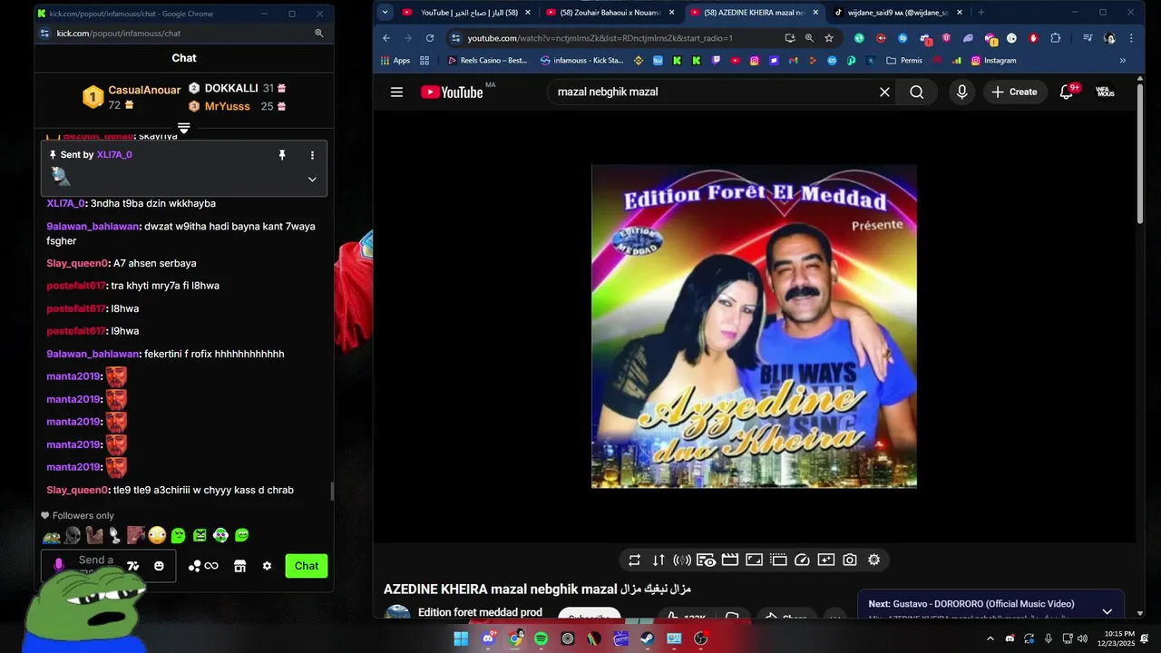This screenshot has width=1161, height=653.
Task: Open 'Reels Casino – Best...' bookmark
Action: pos(487,61)
